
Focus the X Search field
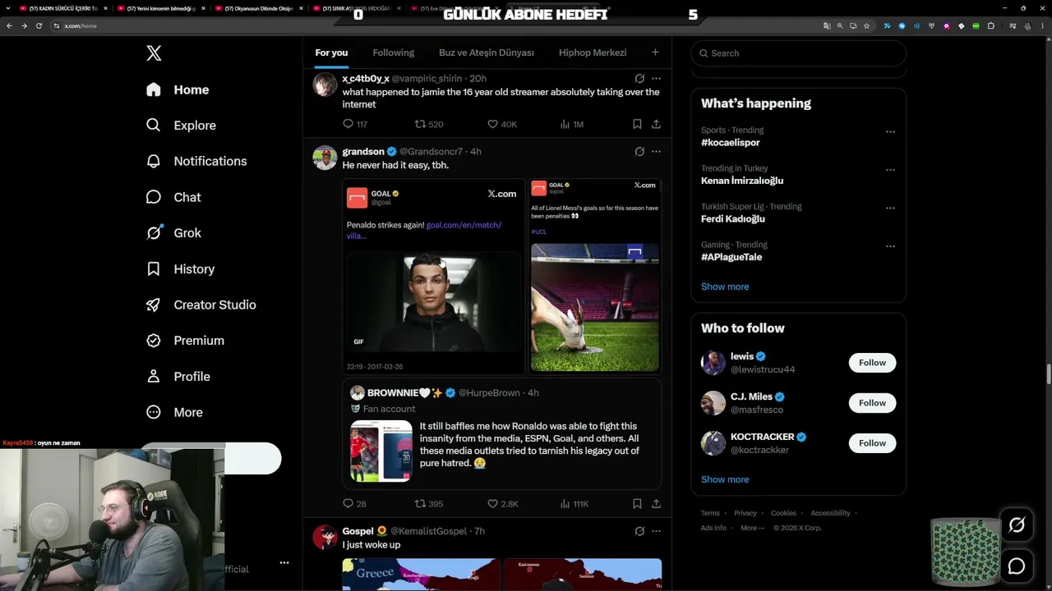(798, 53)
